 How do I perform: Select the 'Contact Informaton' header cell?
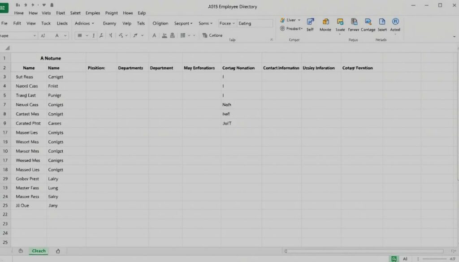point(281,68)
